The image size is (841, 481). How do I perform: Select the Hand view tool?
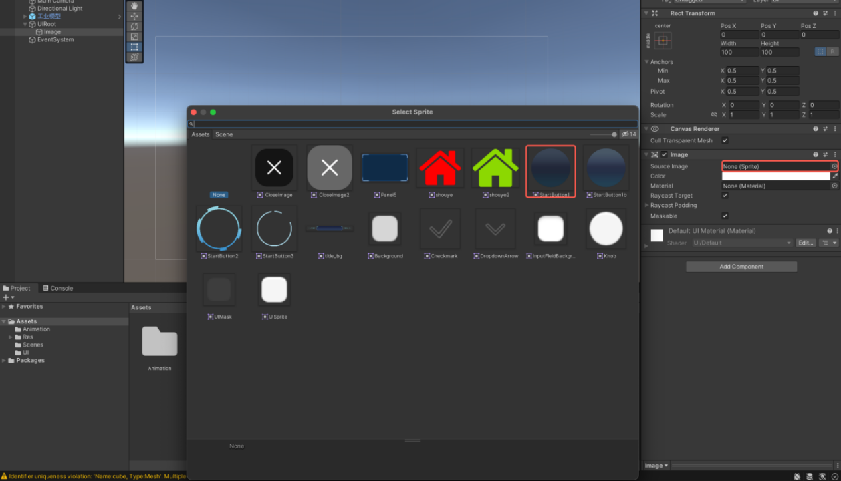click(134, 6)
